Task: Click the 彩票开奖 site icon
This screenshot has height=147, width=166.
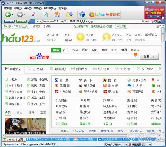Action: pos(129,91)
